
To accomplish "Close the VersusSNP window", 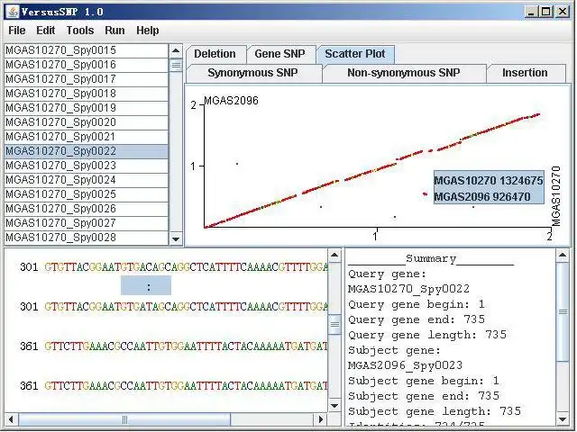I will [563, 12].
